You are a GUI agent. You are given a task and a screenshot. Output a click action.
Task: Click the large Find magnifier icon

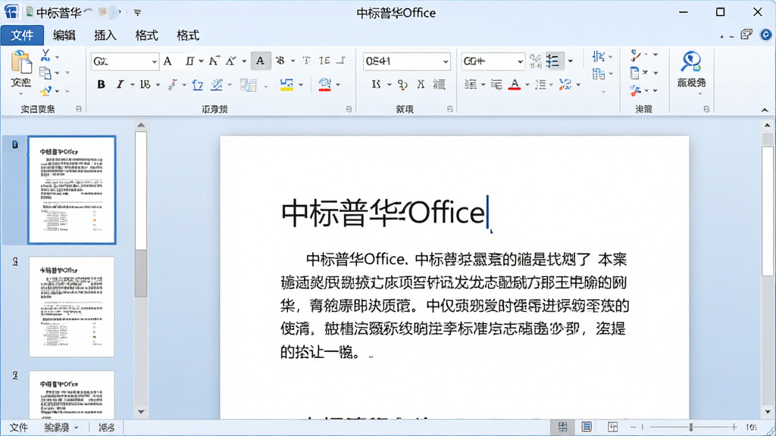point(691,62)
